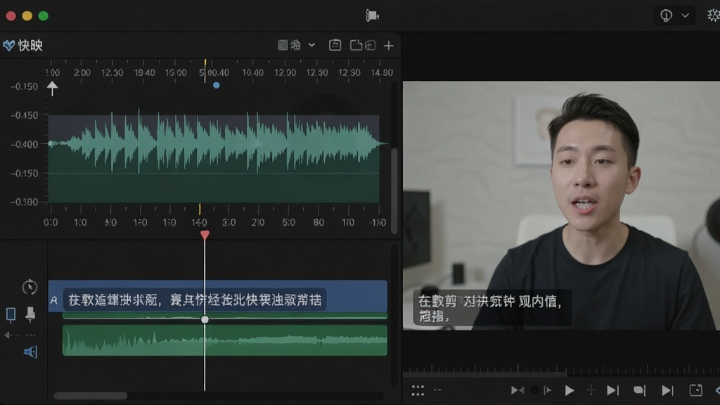Open the six-dot grid menu below preview
This screenshot has height=405, width=720.
[x=418, y=390]
